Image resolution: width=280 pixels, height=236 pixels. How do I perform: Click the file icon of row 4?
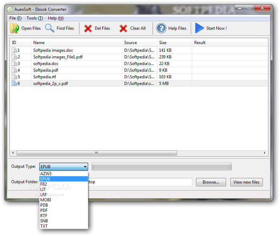[x=14, y=70]
